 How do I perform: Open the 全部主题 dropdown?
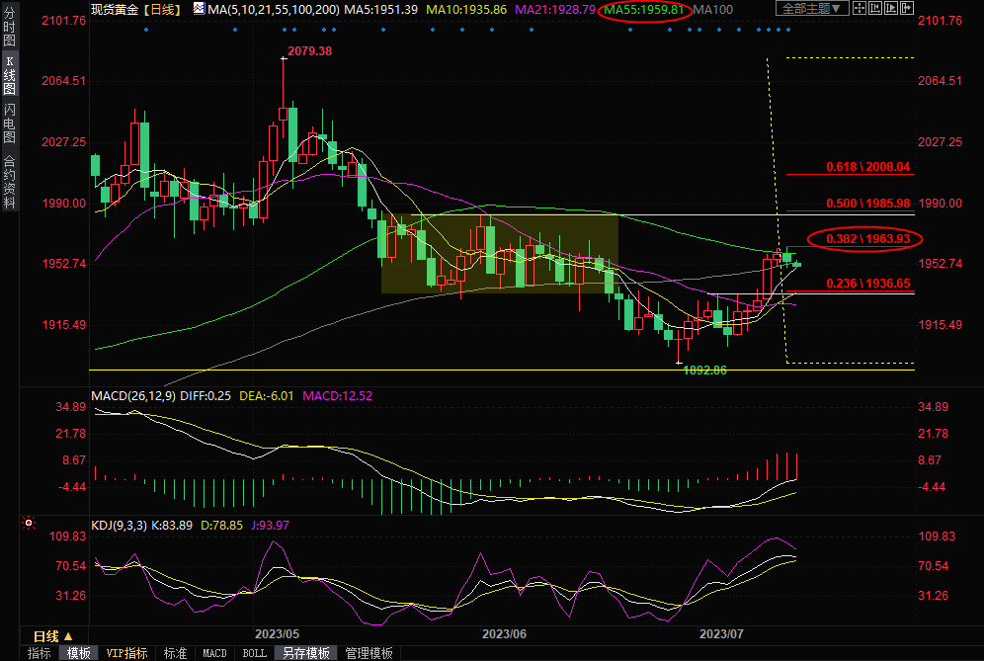coord(812,9)
